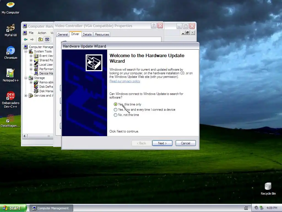
Task: Open the Recycle Bin
Action: (x=268, y=189)
